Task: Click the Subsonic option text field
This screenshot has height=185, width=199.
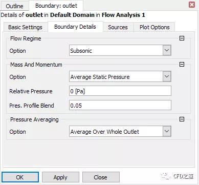Action: tap(116, 50)
